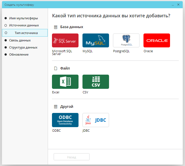Choose the MySQL database tile
185x166 pixels.
tap(96, 40)
